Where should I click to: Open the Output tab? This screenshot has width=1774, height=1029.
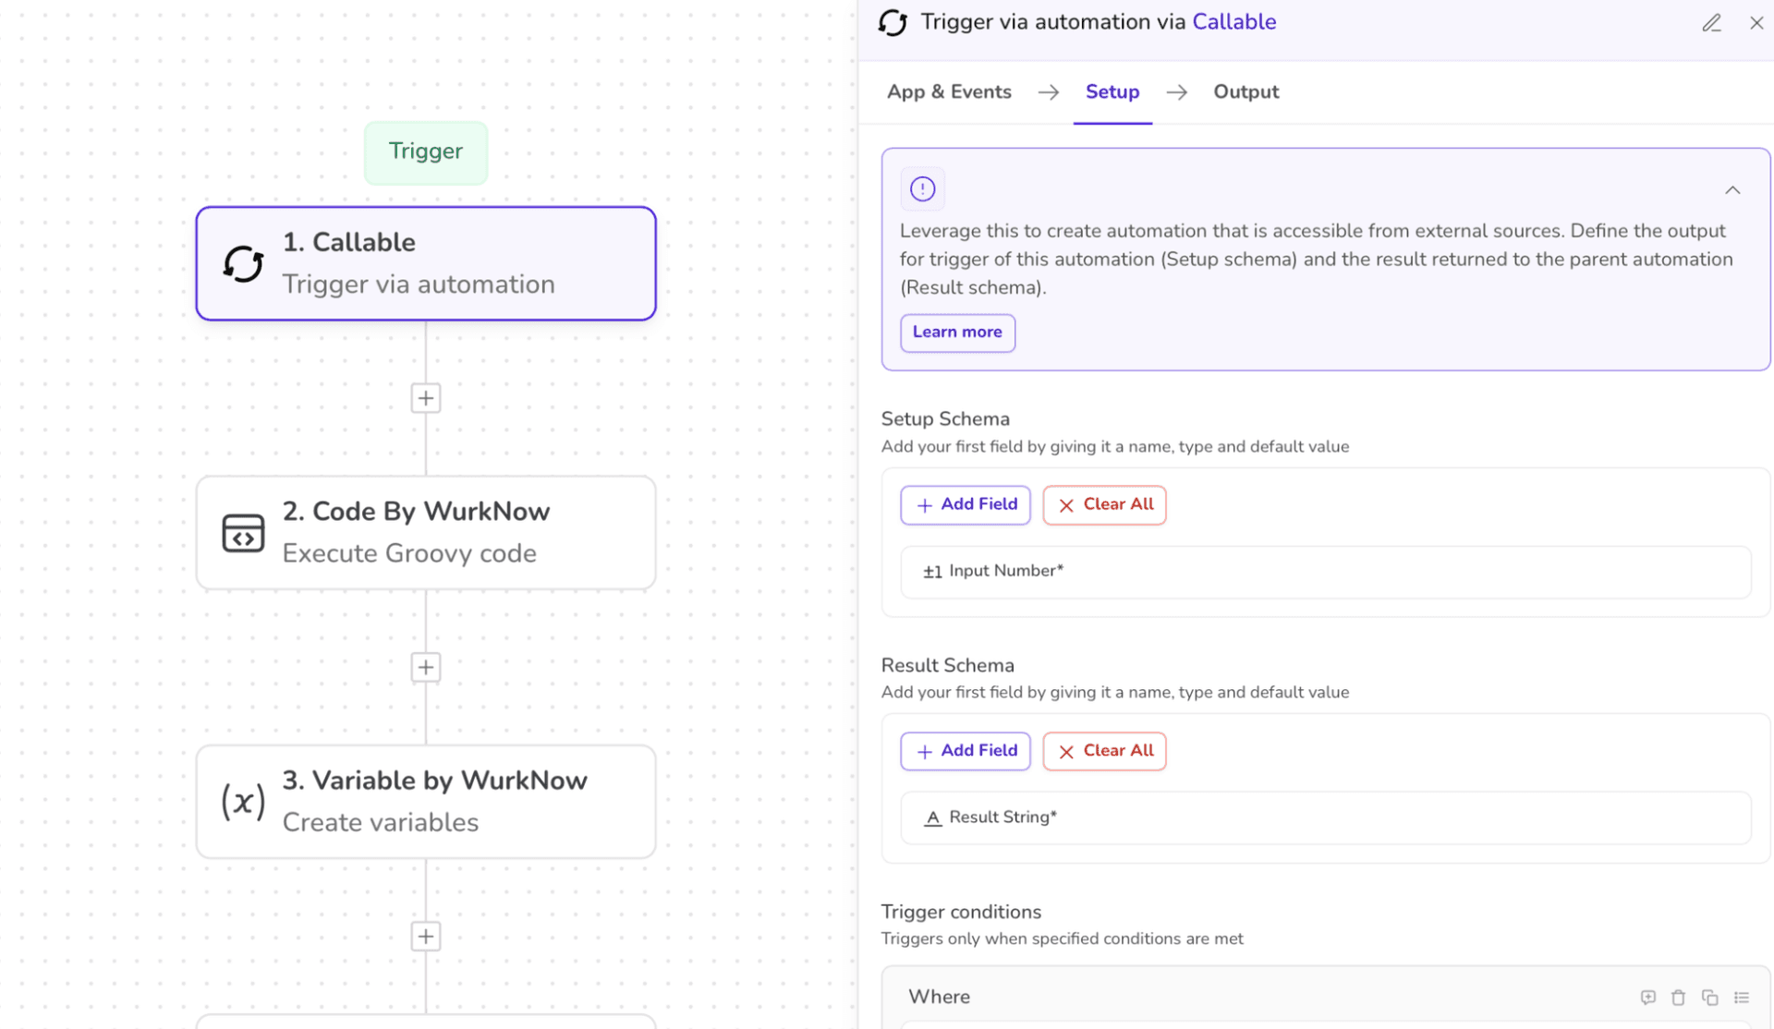coord(1245,92)
